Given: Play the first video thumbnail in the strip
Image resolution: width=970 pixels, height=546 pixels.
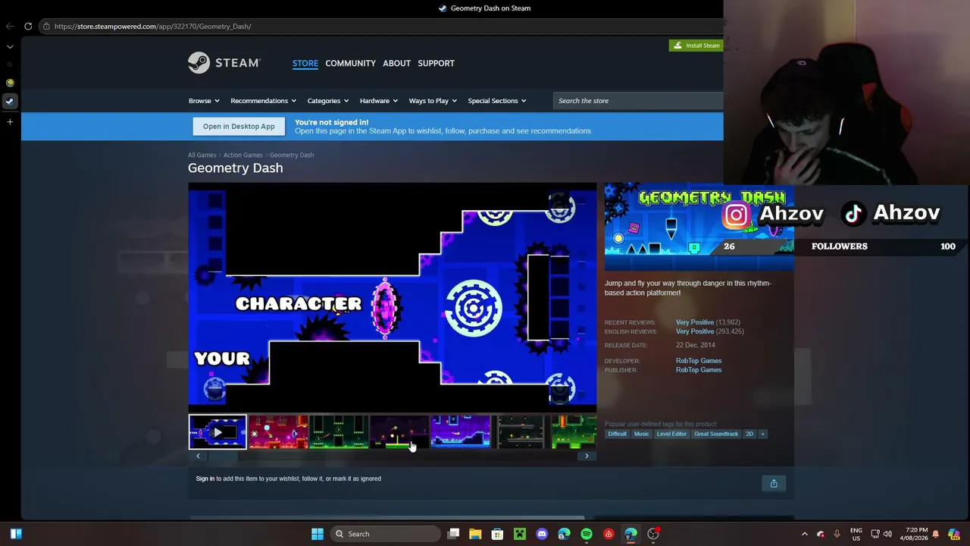Looking at the screenshot, I should (x=217, y=432).
